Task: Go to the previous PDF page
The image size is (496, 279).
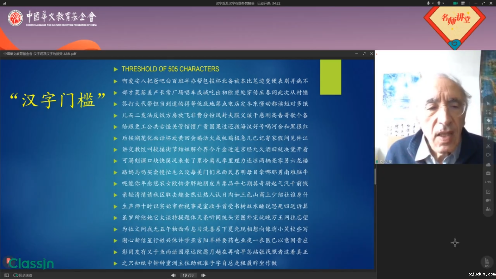Action: tap(173, 275)
